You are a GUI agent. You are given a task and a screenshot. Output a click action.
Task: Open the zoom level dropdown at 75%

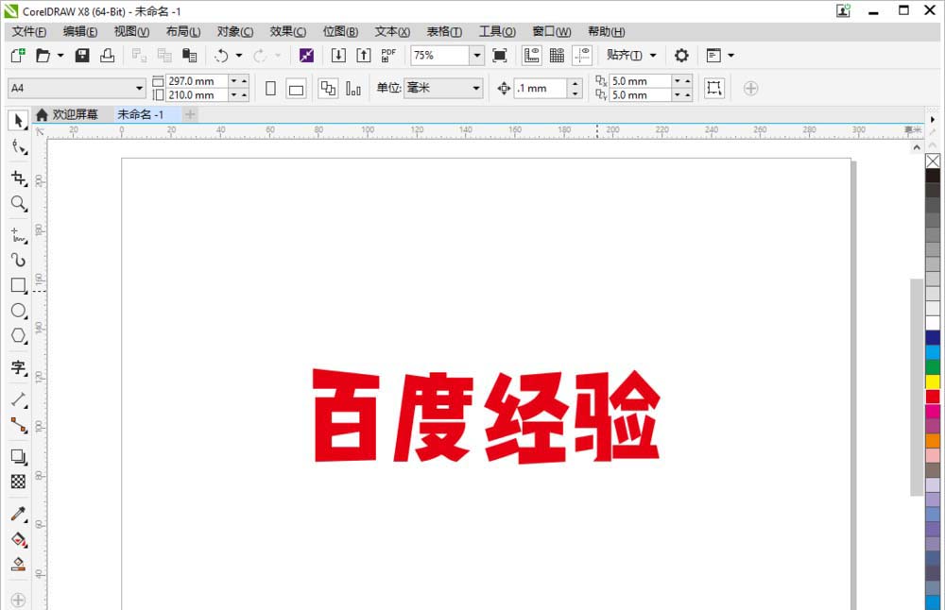(477, 55)
